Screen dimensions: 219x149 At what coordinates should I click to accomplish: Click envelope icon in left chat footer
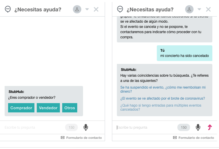point(62,138)
